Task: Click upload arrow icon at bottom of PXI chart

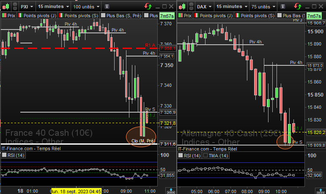Action: [171, 191]
